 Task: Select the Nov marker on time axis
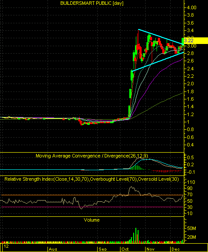click(150, 249)
